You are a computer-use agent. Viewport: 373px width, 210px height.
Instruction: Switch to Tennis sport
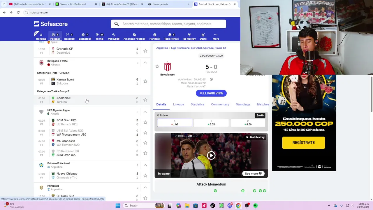99,36
